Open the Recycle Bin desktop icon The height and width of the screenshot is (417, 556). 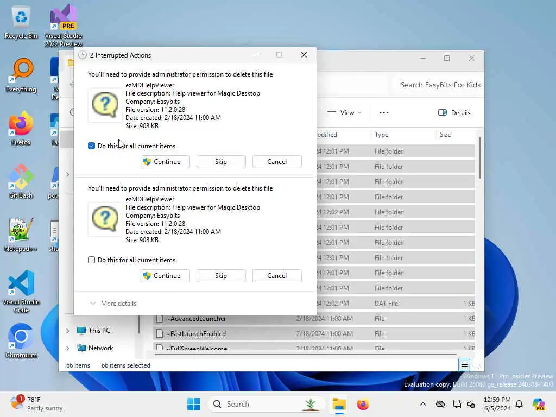click(21, 22)
